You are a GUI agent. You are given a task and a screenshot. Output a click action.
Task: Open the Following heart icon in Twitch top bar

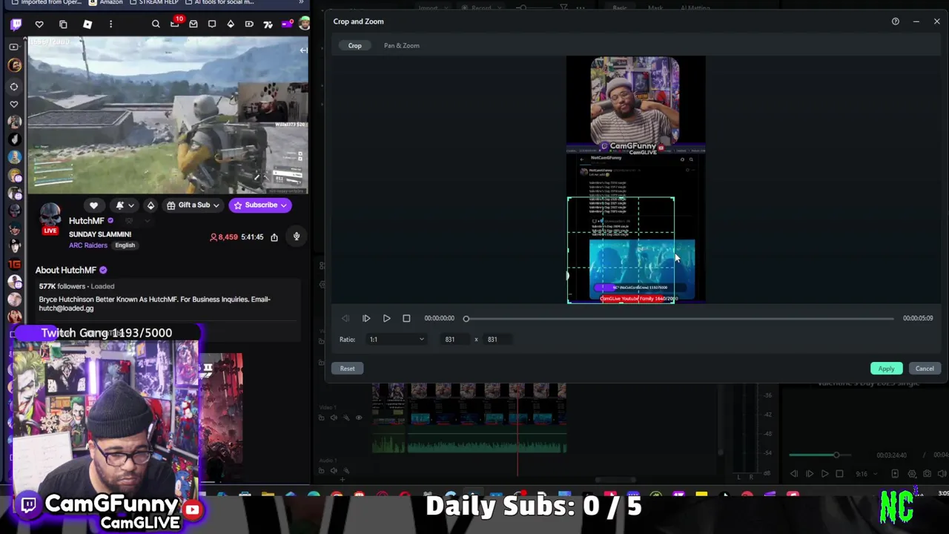(x=39, y=24)
